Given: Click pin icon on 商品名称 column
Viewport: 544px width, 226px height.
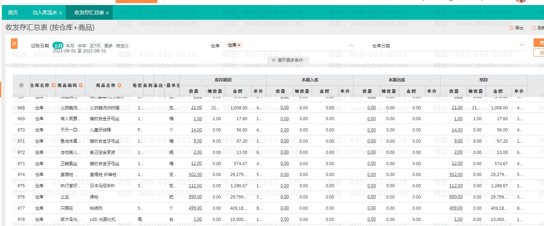Looking at the screenshot, I should pos(120,85).
